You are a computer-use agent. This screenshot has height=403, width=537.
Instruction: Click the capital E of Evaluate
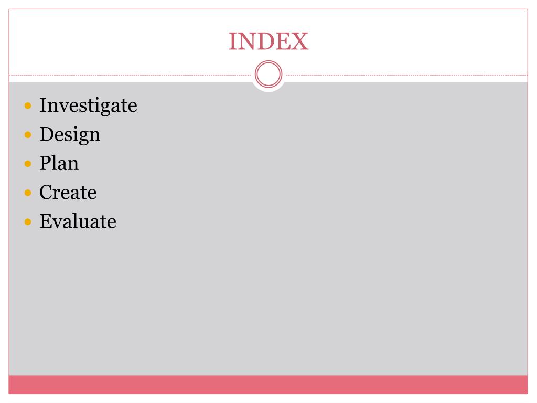click(46, 221)
